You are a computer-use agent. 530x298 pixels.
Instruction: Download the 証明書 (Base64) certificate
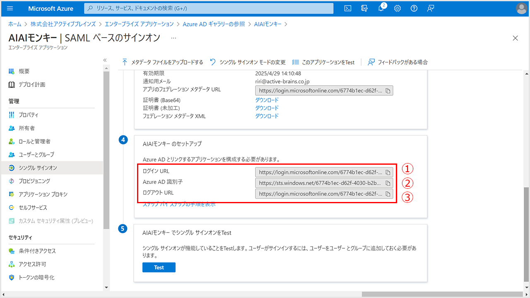[x=267, y=100]
